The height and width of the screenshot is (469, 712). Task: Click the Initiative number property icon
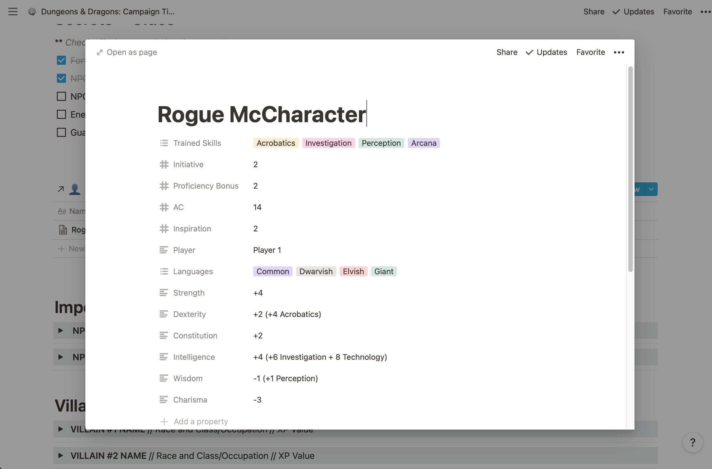[x=164, y=164]
